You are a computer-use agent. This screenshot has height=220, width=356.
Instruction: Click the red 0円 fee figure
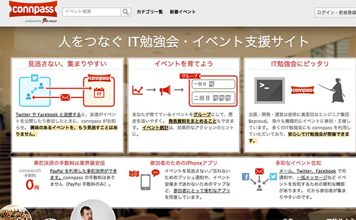coord(32,184)
